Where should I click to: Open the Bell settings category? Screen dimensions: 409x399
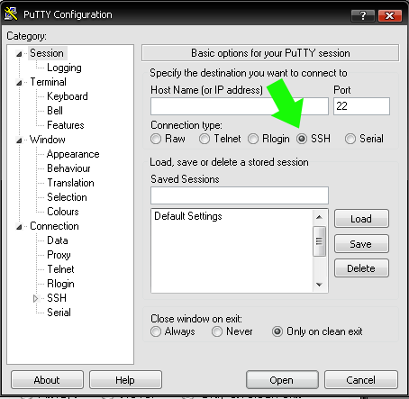pos(55,111)
